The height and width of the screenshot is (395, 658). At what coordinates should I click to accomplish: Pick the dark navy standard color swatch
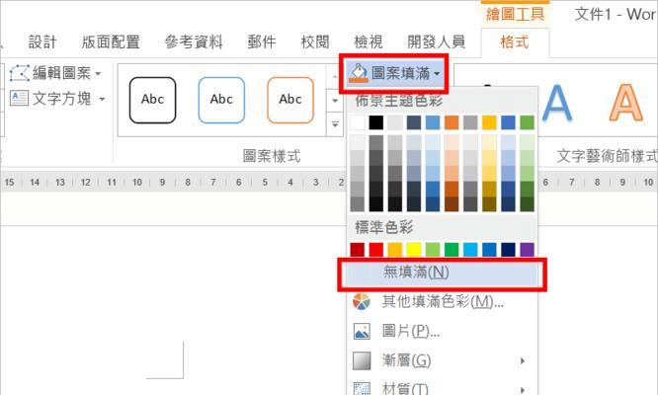[508, 250]
